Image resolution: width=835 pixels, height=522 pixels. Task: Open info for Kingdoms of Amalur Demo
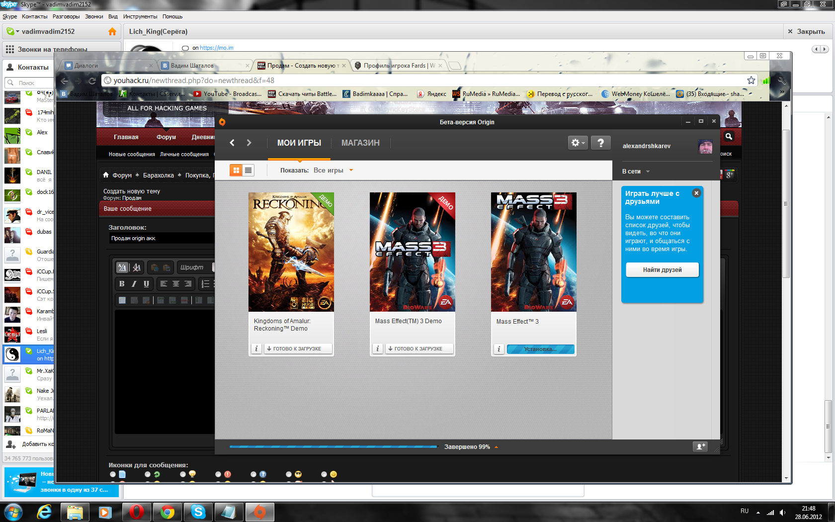(256, 348)
